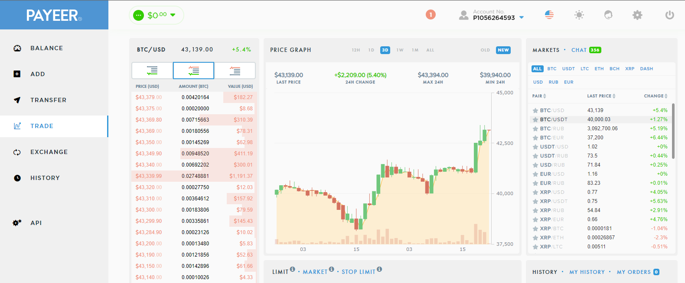Filter markets by EUR
This screenshot has height=283, width=685.
point(569,82)
